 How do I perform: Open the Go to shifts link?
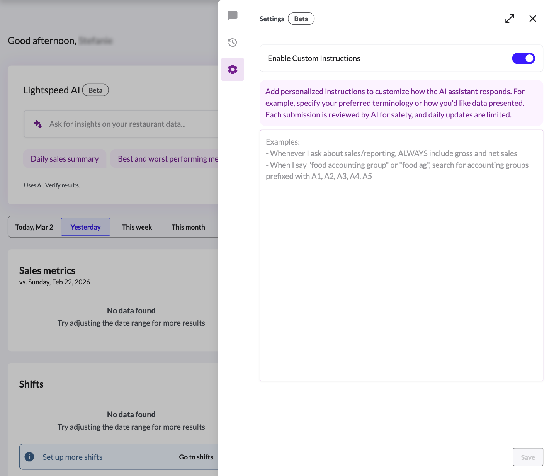[196, 457]
